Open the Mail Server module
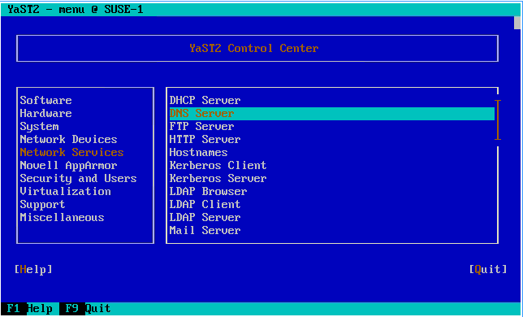523x317 pixels. (x=205, y=231)
